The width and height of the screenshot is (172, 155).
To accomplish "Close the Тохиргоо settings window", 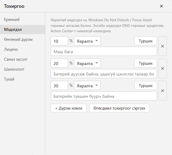I will (x=161, y=6).
